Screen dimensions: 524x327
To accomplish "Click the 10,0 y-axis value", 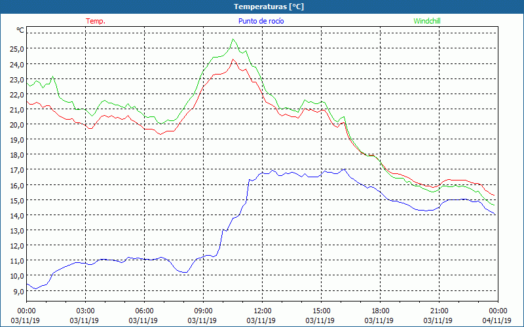I will [17, 276].
